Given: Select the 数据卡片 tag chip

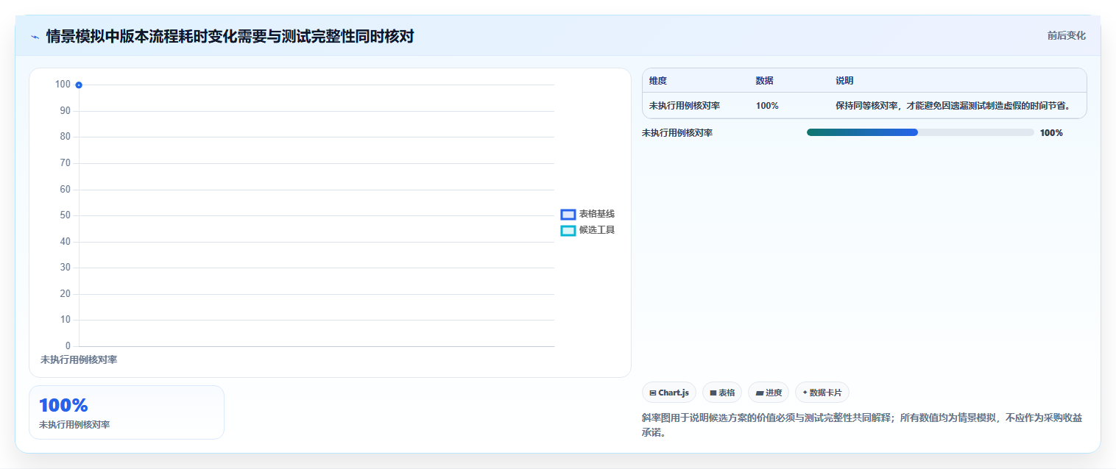Looking at the screenshot, I should [x=822, y=393].
